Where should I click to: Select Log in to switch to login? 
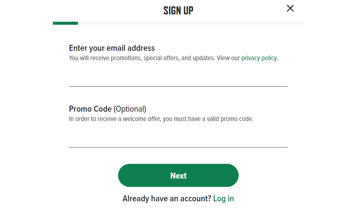click(x=224, y=198)
